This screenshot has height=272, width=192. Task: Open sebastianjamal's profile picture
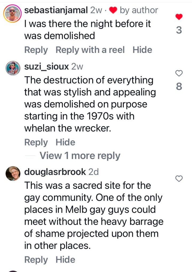13,13
